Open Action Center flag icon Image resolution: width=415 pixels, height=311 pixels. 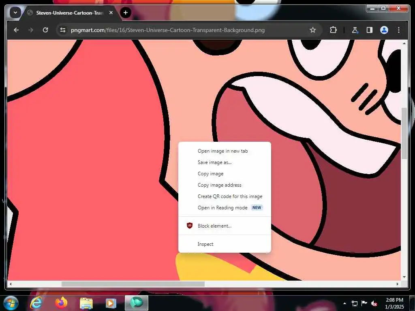click(x=364, y=303)
